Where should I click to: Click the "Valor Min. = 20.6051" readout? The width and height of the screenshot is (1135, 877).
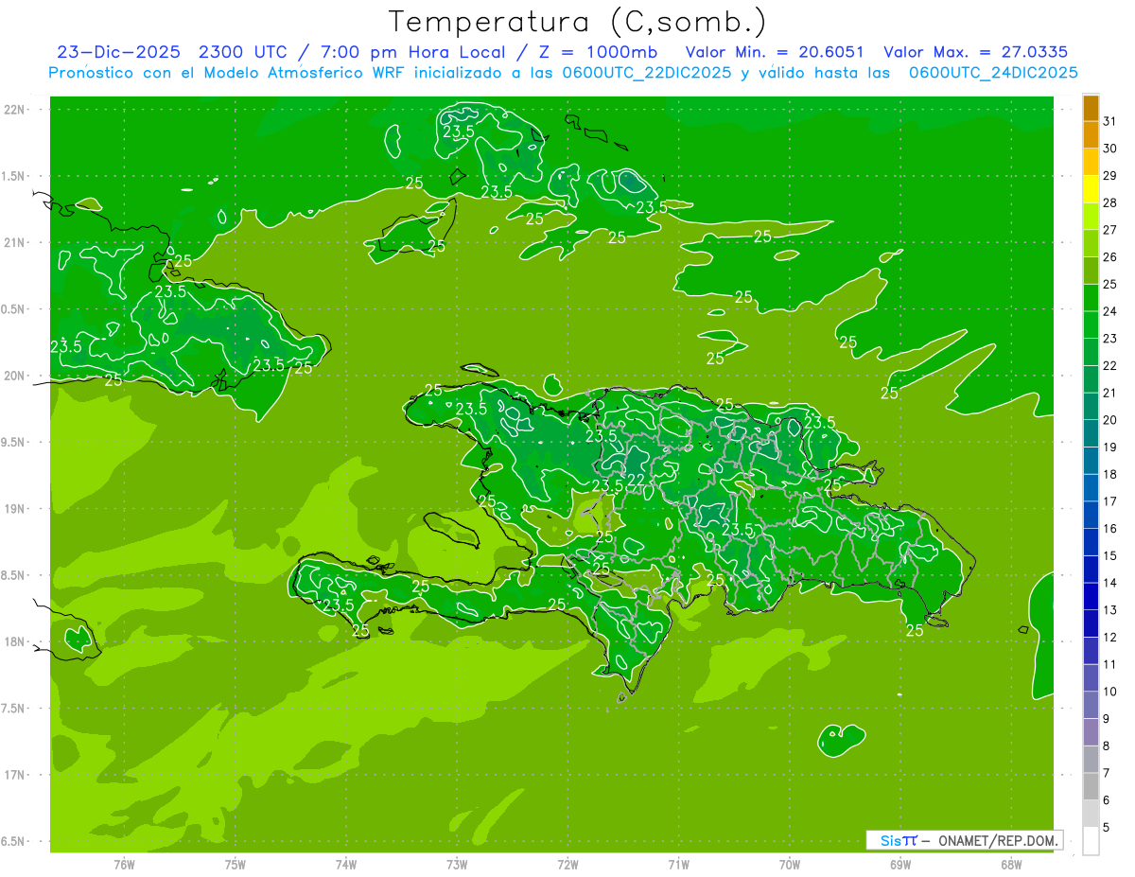click(775, 52)
